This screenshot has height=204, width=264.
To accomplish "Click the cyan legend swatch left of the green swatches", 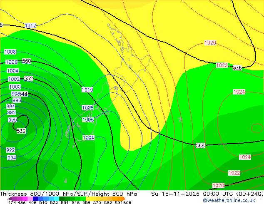I will pyautogui.click(x=57, y=199).
